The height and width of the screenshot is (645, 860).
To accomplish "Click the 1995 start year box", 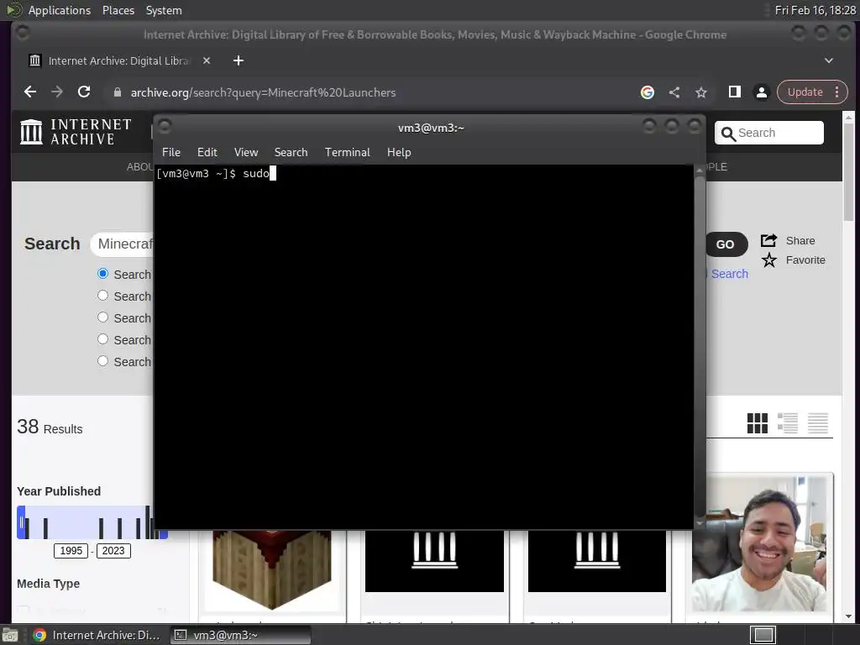I will 71,551.
